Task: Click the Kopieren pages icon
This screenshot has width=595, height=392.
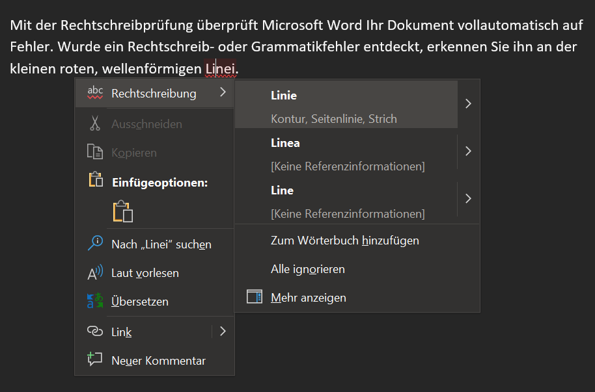Action: [x=95, y=152]
